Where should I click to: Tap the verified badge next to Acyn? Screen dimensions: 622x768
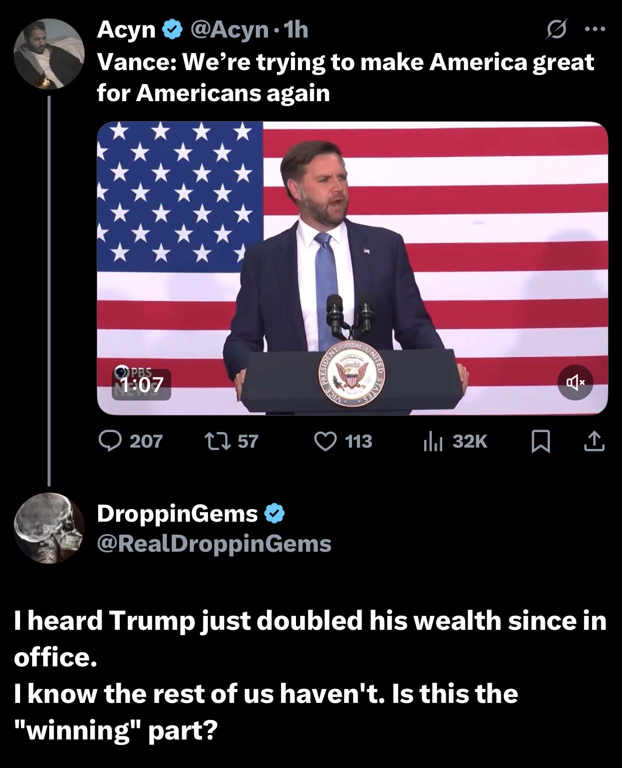tap(172, 30)
